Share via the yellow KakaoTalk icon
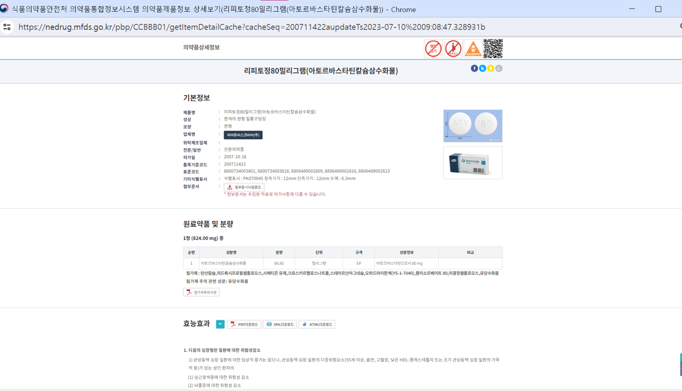This screenshot has height=391, width=682. coord(491,68)
